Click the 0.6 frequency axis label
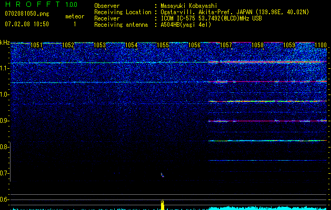This screenshot has height=210, width=331. point(5,199)
